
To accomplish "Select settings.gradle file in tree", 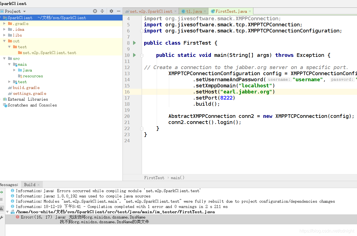I will pos(29,93).
